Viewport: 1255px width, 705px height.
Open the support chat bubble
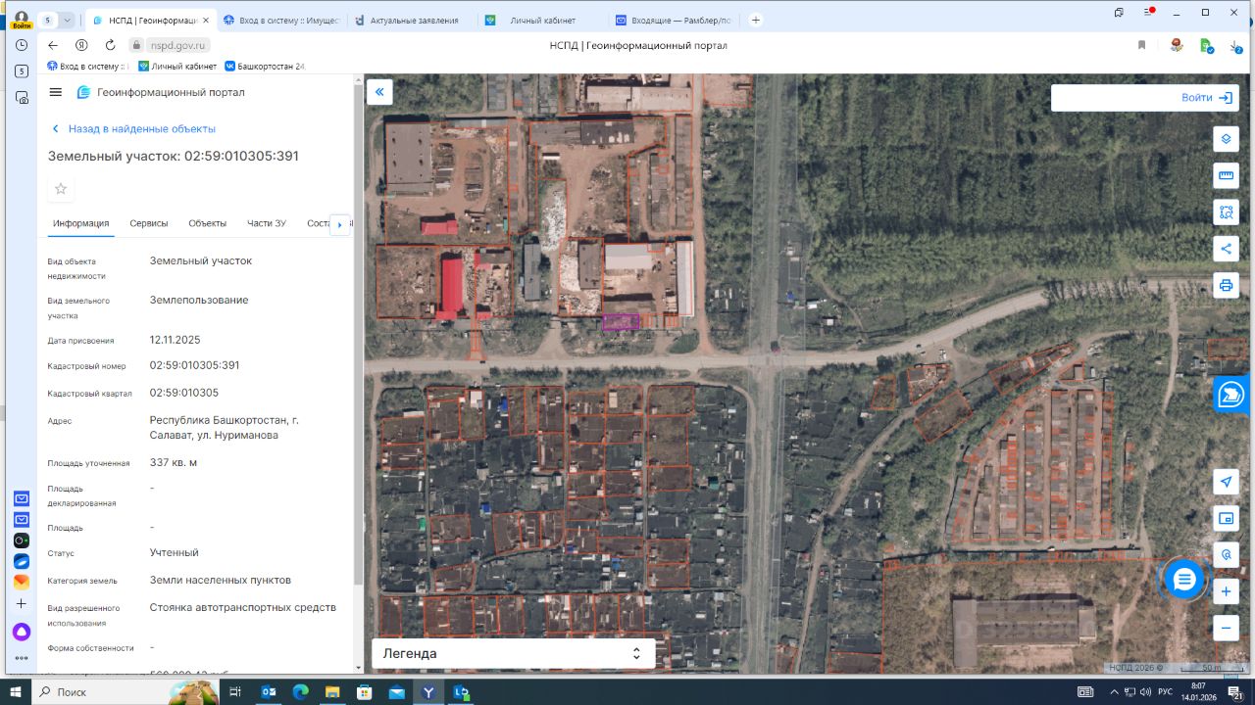pyautogui.click(x=1184, y=580)
